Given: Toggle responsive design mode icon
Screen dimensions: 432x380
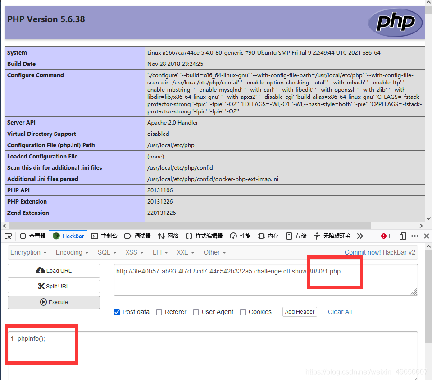Looking at the screenshot, I should click(403, 236).
